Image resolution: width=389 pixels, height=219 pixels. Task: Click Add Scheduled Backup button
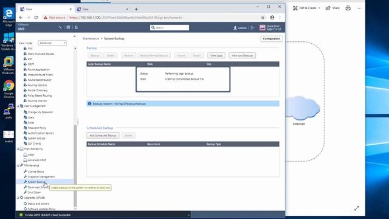103,135
